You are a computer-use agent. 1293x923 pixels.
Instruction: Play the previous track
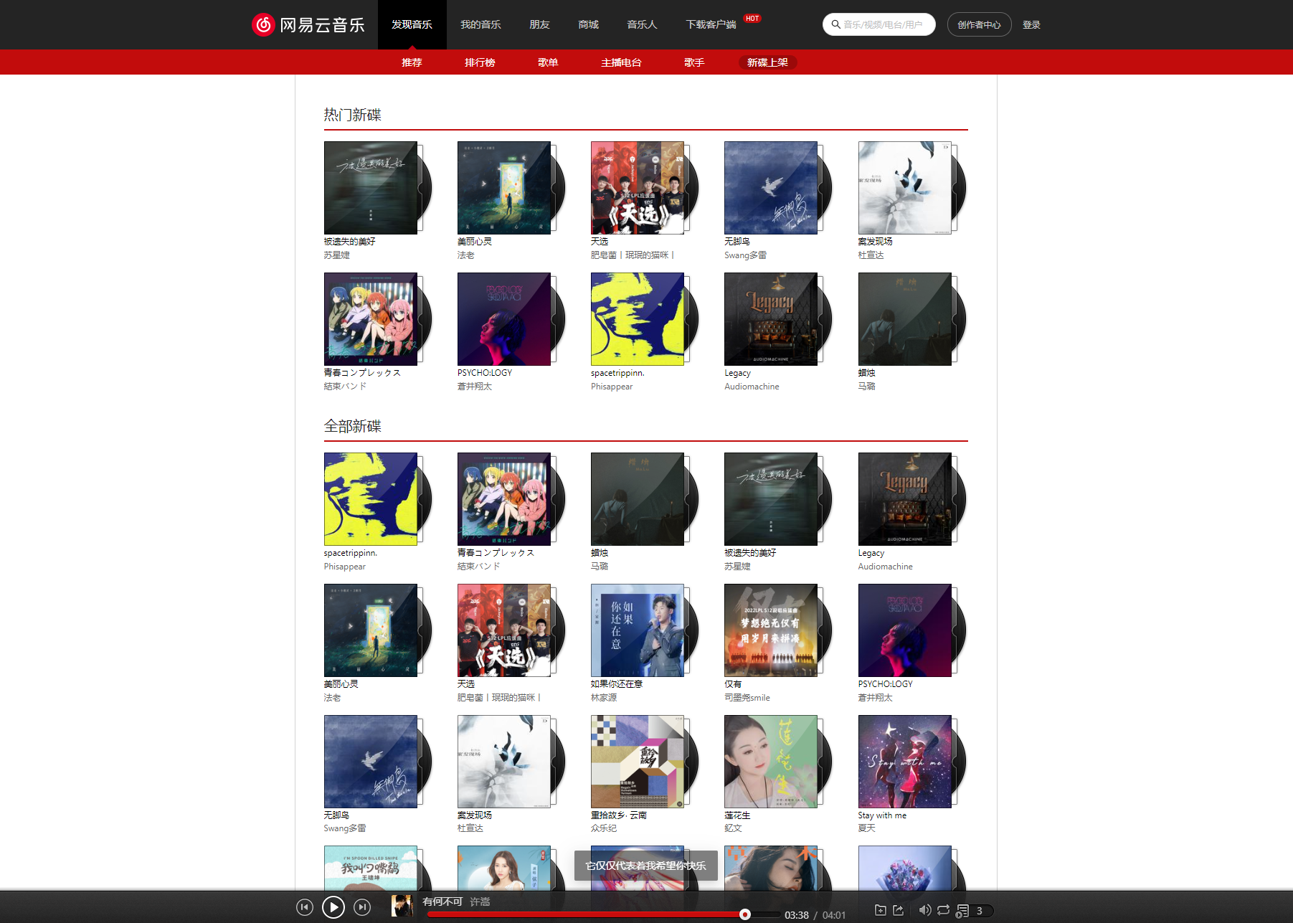[x=305, y=907]
